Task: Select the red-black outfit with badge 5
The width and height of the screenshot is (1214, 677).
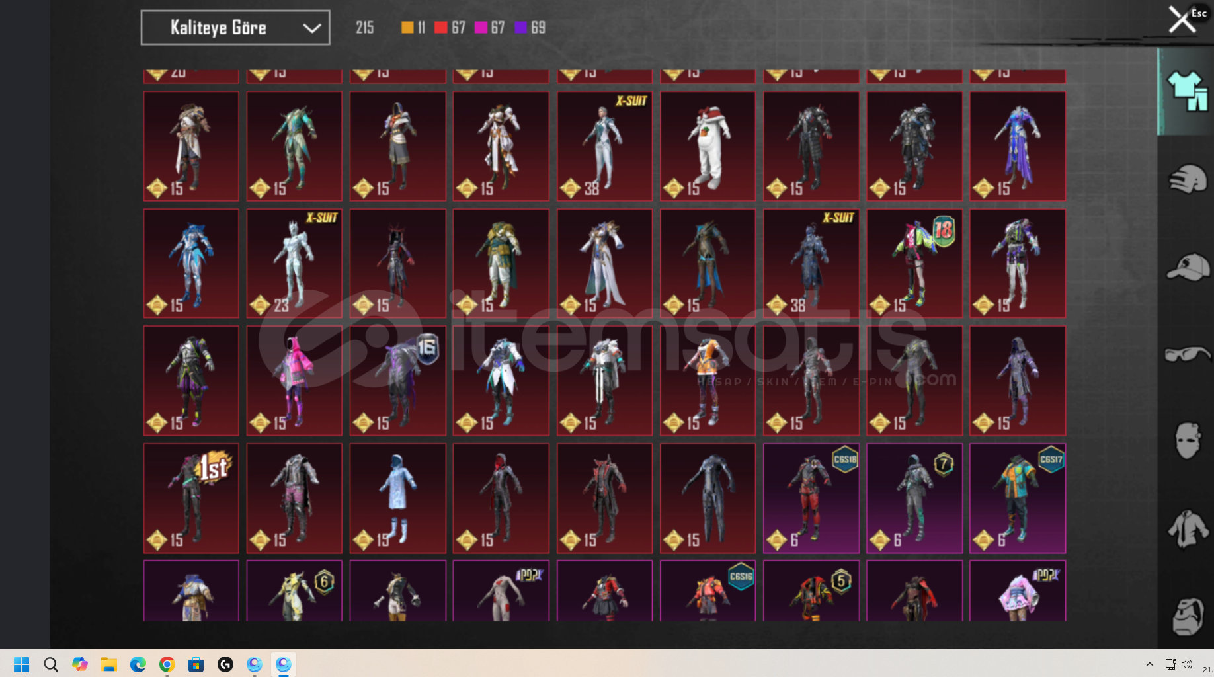Action: (811, 591)
